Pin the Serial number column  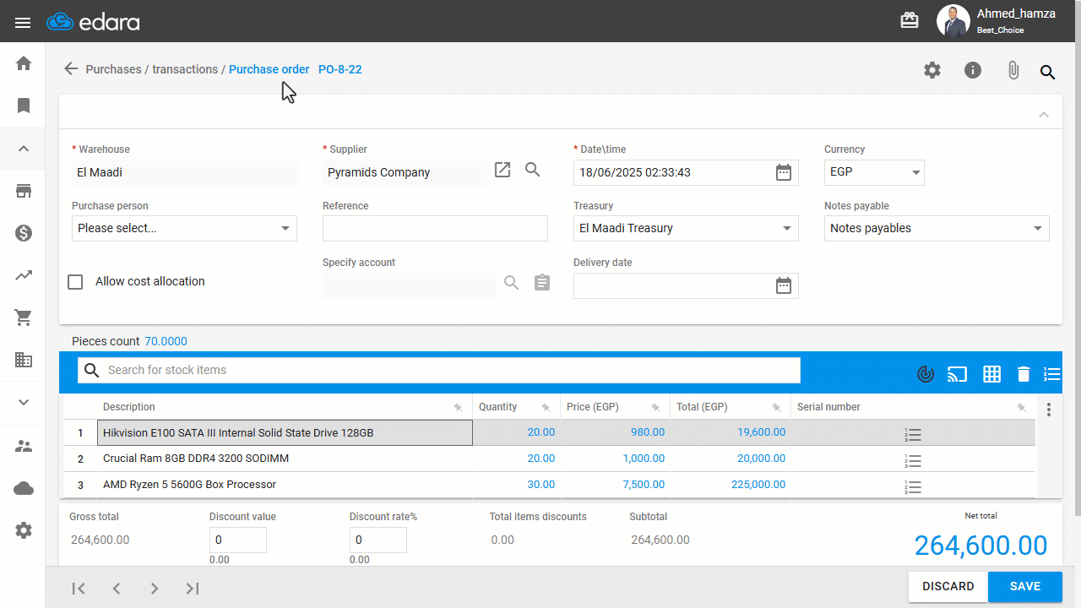1021,408
